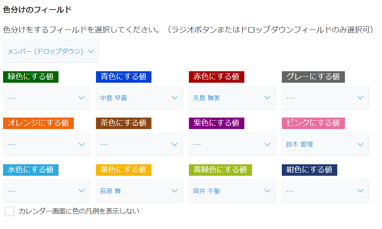
Task: Open the メンバー (ドロップダウン) field selector
Action: (x=51, y=51)
